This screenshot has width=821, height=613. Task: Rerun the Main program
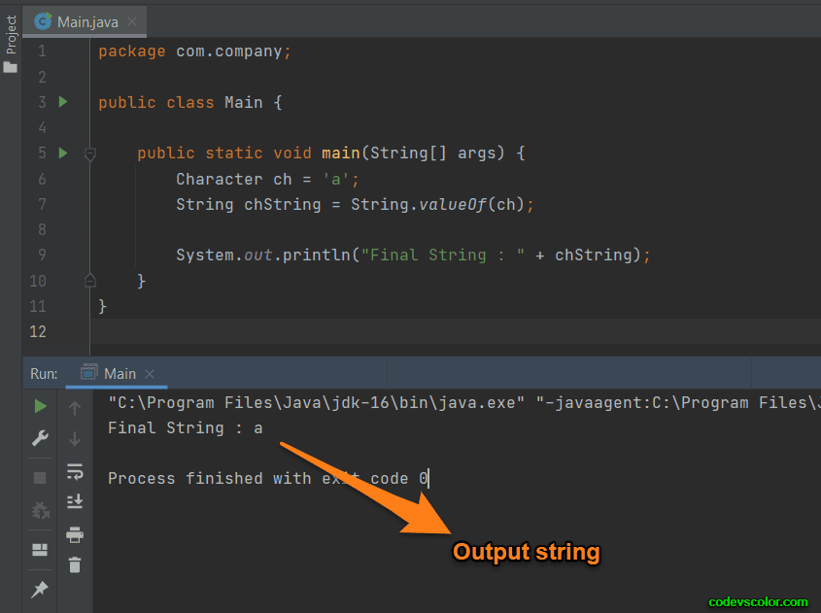[40, 405]
